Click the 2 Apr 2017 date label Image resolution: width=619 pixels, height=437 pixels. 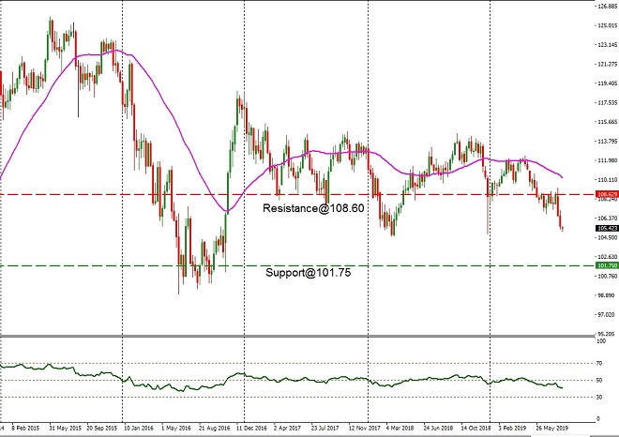[287, 428]
